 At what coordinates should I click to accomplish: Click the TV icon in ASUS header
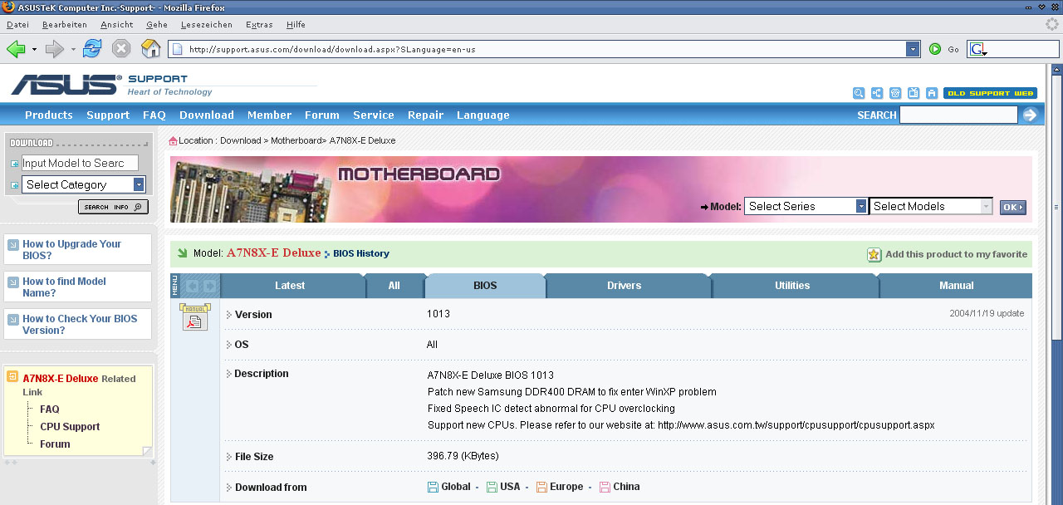914,93
